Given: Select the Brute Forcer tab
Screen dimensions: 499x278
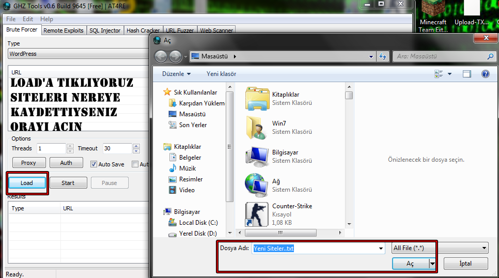Looking at the screenshot, I should tap(22, 29).
